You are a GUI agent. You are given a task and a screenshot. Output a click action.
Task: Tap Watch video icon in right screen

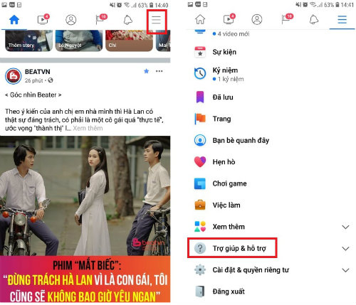[229, 19]
